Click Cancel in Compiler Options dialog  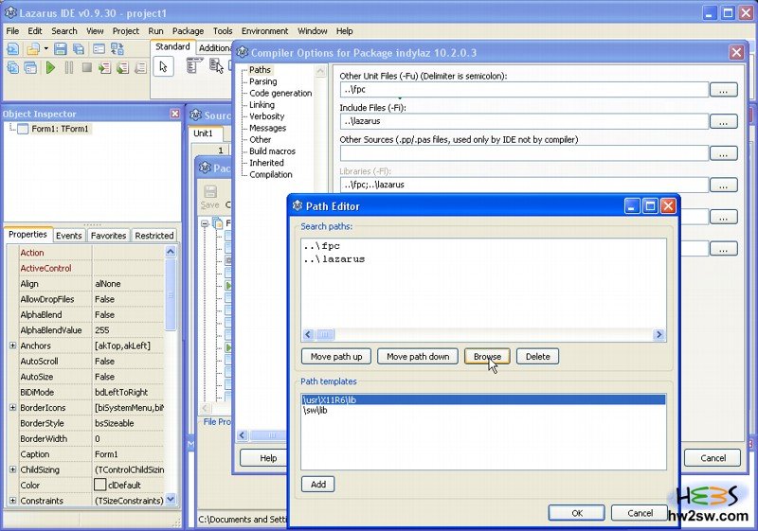click(x=713, y=457)
